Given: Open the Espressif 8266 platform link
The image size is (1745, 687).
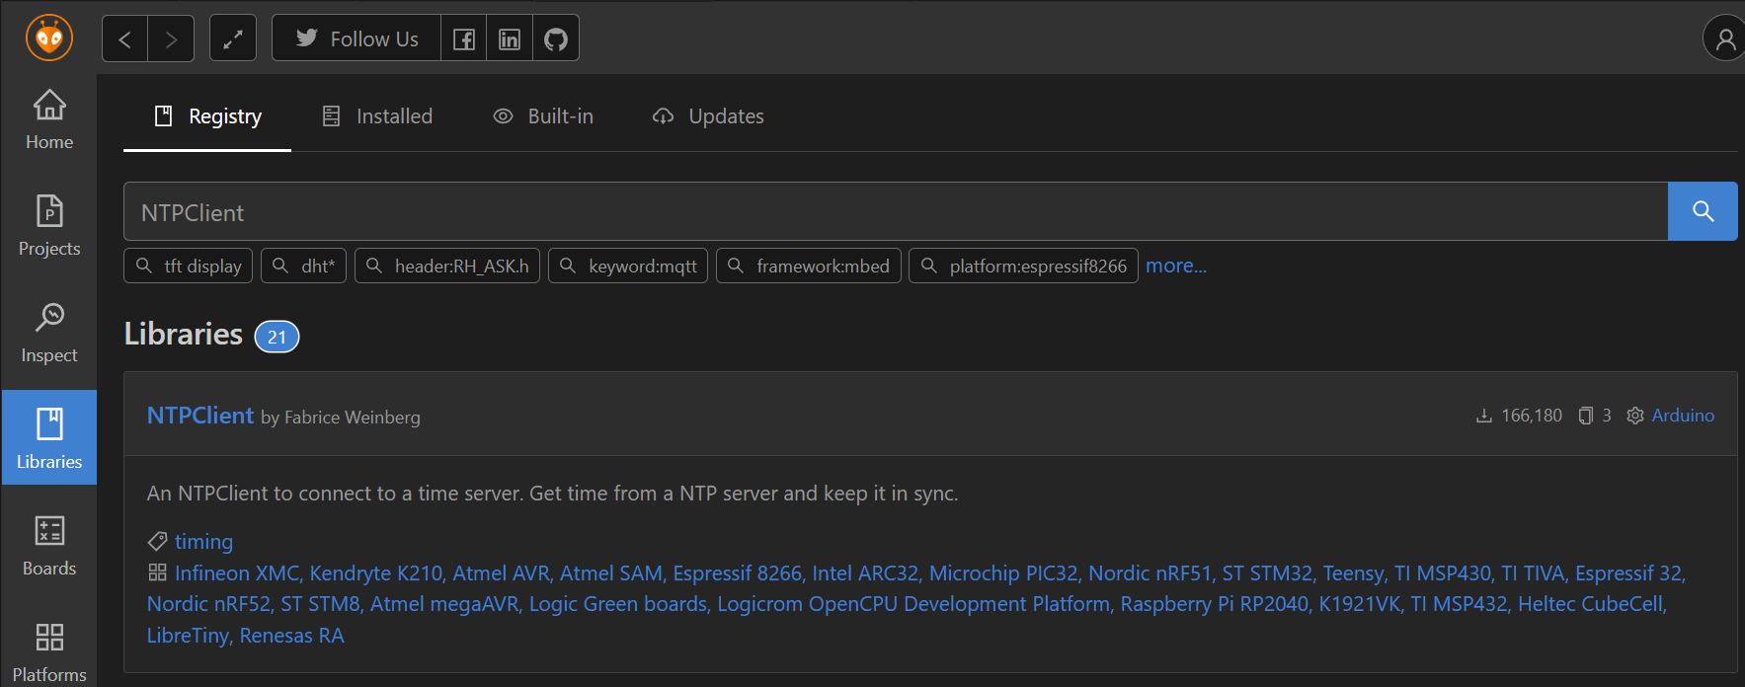Looking at the screenshot, I should (x=738, y=573).
